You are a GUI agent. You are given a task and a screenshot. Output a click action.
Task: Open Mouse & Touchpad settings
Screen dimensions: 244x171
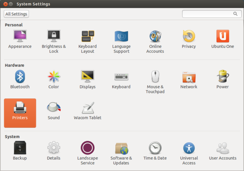coord(155,82)
